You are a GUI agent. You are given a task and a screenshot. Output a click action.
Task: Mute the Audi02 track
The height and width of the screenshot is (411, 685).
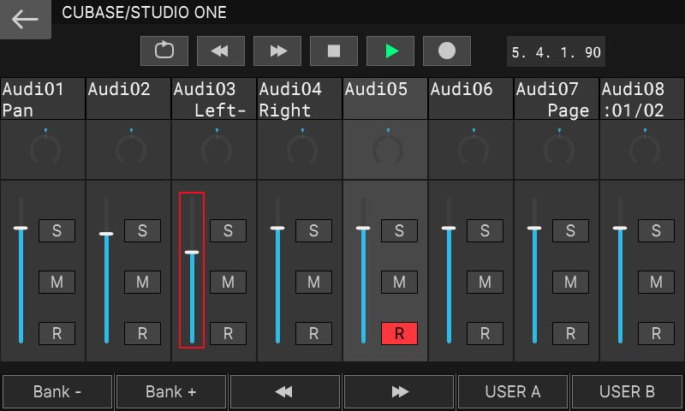pyautogui.click(x=142, y=283)
